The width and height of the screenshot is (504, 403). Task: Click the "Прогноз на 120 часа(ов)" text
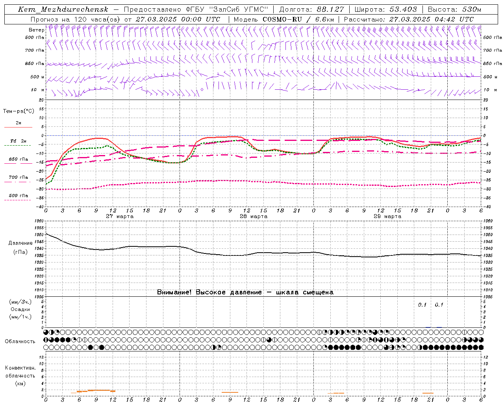[76, 19]
